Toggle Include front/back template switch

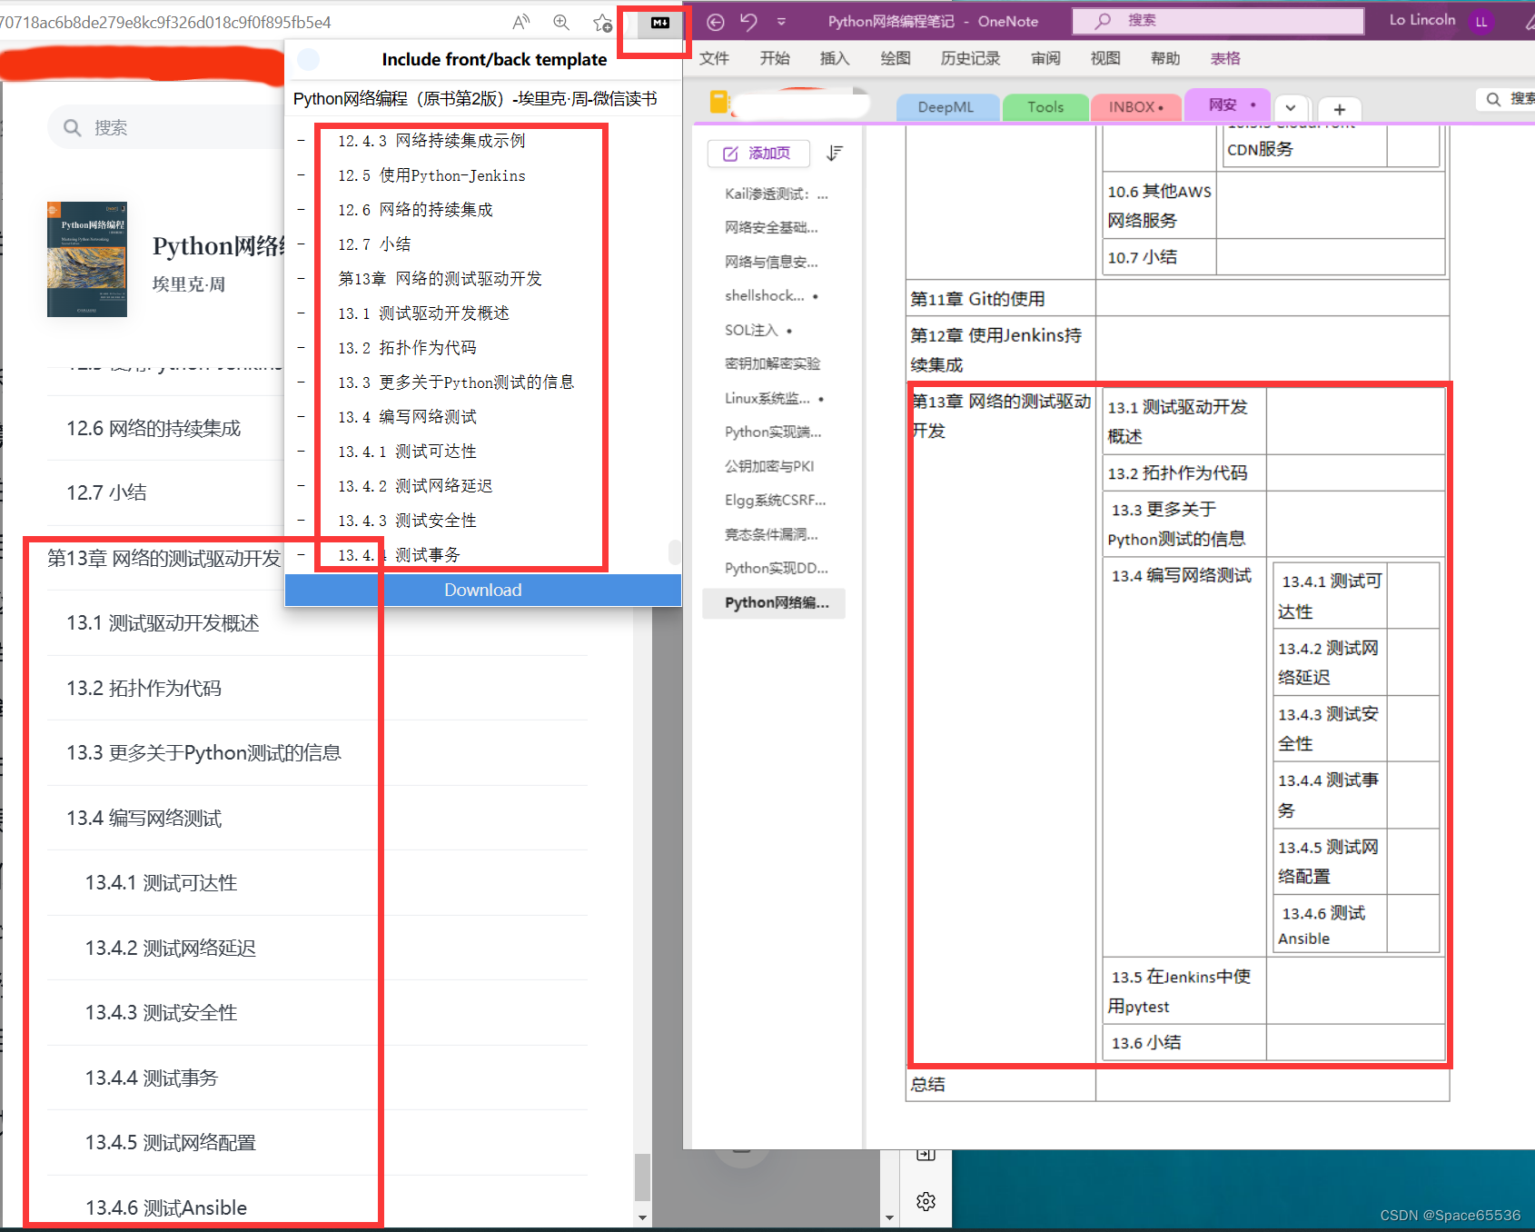pyautogui.click(x=309, y=59)
